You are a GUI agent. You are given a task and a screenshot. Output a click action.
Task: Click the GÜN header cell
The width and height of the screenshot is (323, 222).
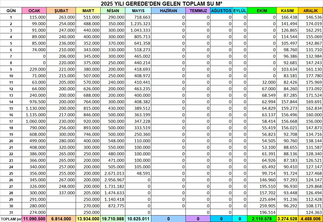pos(11,11)
